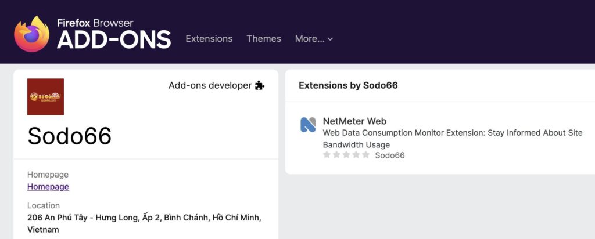Screen dimensions: 595x239
Task: Click the puzzle piece developer icon
Action: coord(260,86)
